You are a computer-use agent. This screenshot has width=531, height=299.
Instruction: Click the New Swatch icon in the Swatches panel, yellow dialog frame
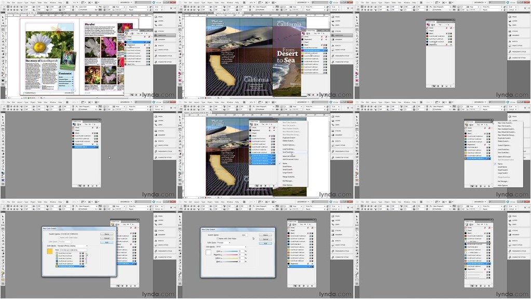(130, 286)
